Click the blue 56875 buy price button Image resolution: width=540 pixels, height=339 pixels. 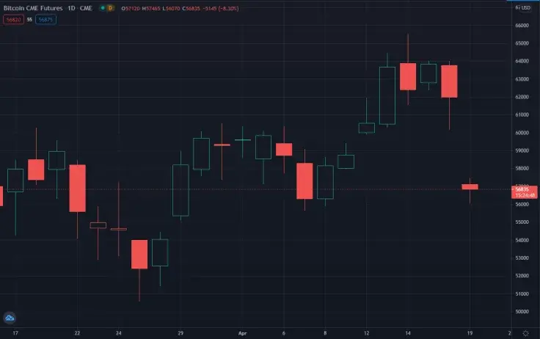click(x=45, y=19)
